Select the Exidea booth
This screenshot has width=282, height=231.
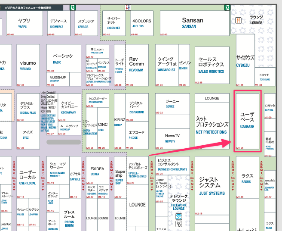tap(97, 170)
